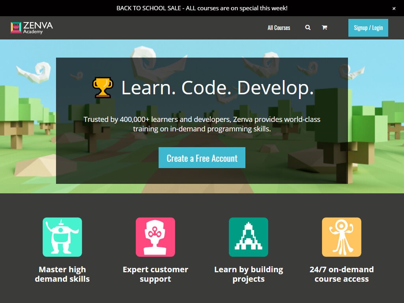Click the Back to School Sale announcement text

(202, 8)
